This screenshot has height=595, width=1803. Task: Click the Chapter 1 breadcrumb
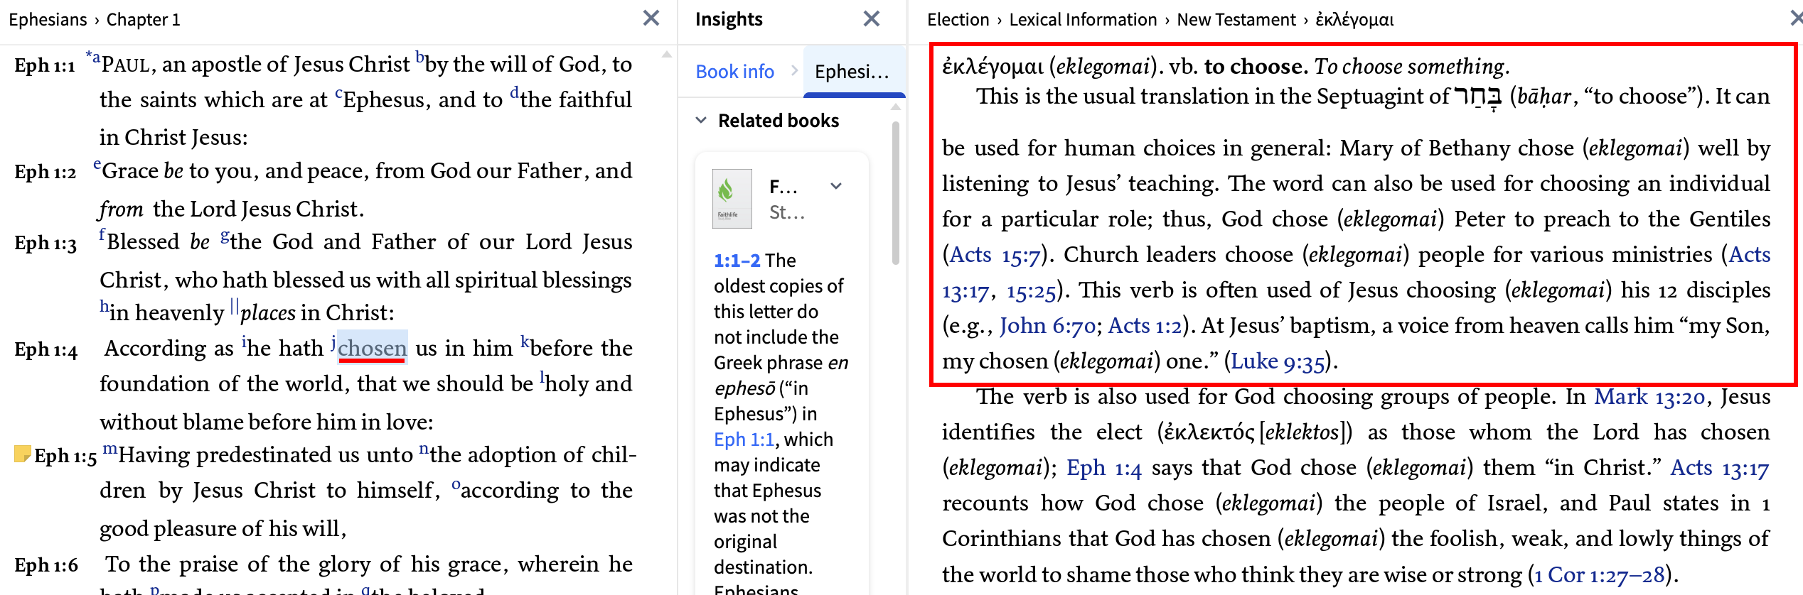coord(144,19)
